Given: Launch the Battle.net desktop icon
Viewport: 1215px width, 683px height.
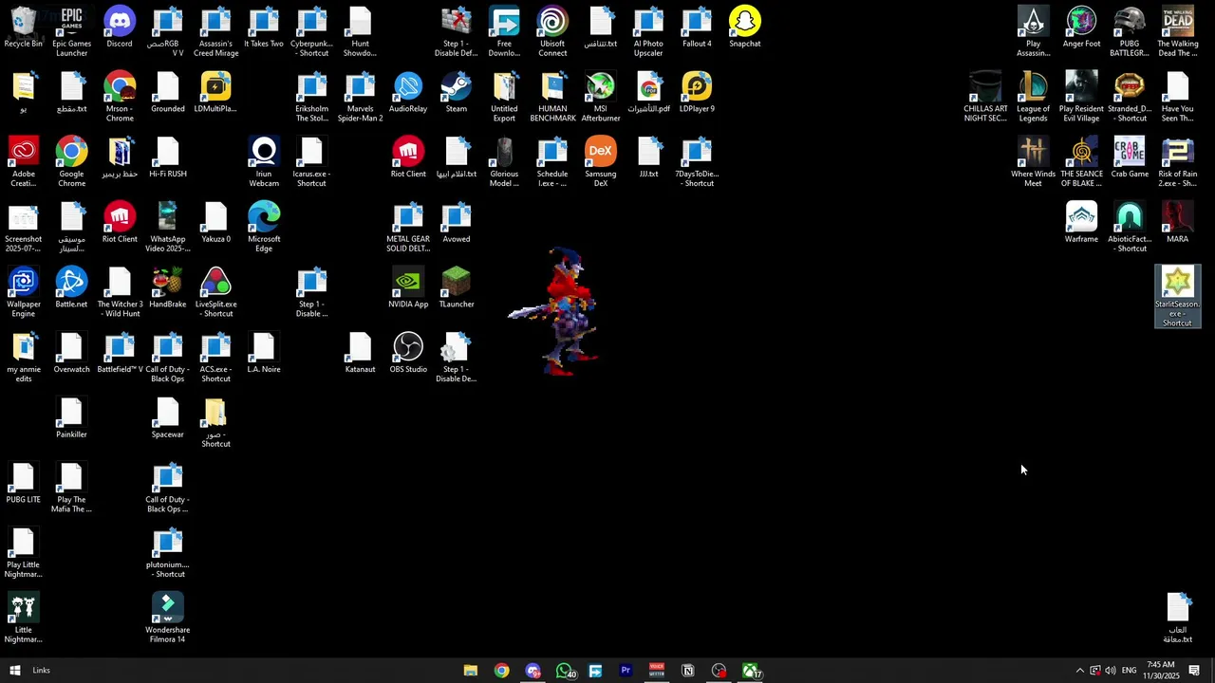Looking at the screenshot, I should 71,288.
